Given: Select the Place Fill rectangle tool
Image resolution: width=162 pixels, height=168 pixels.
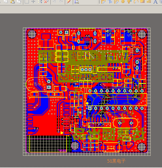Looking at the screenshot, I should click(x=142, y=1).
